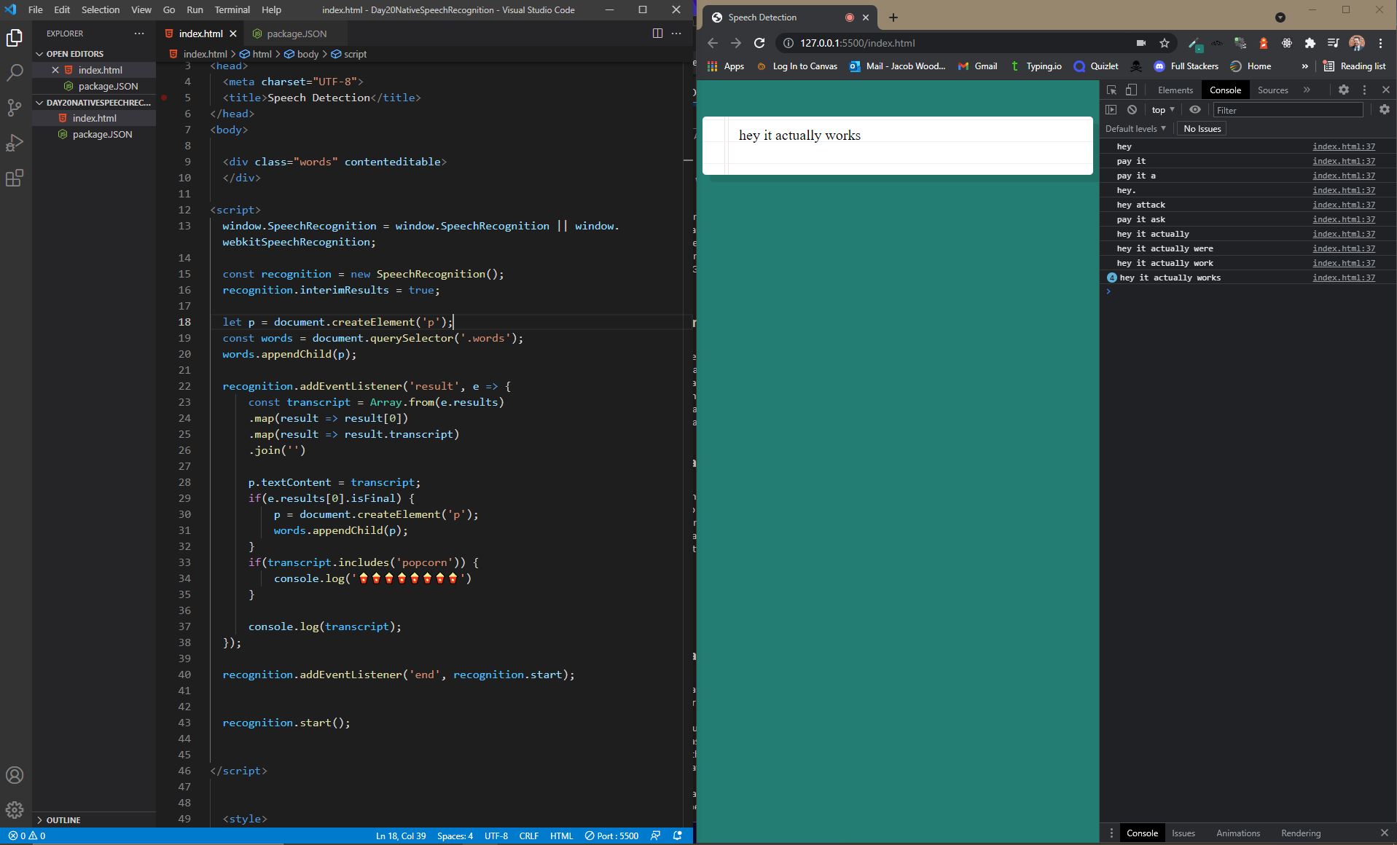Open the Selection menu in VS Code

(x=101, y=9)
